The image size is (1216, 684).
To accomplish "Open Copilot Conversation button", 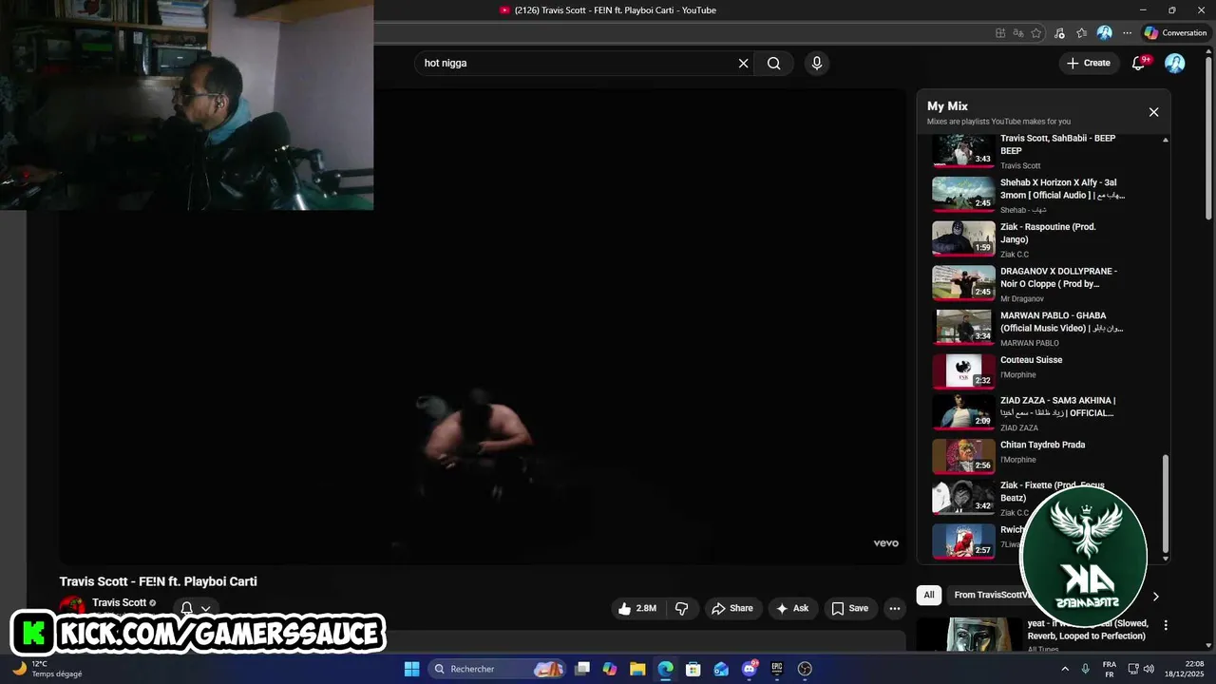I will 1175,33.
